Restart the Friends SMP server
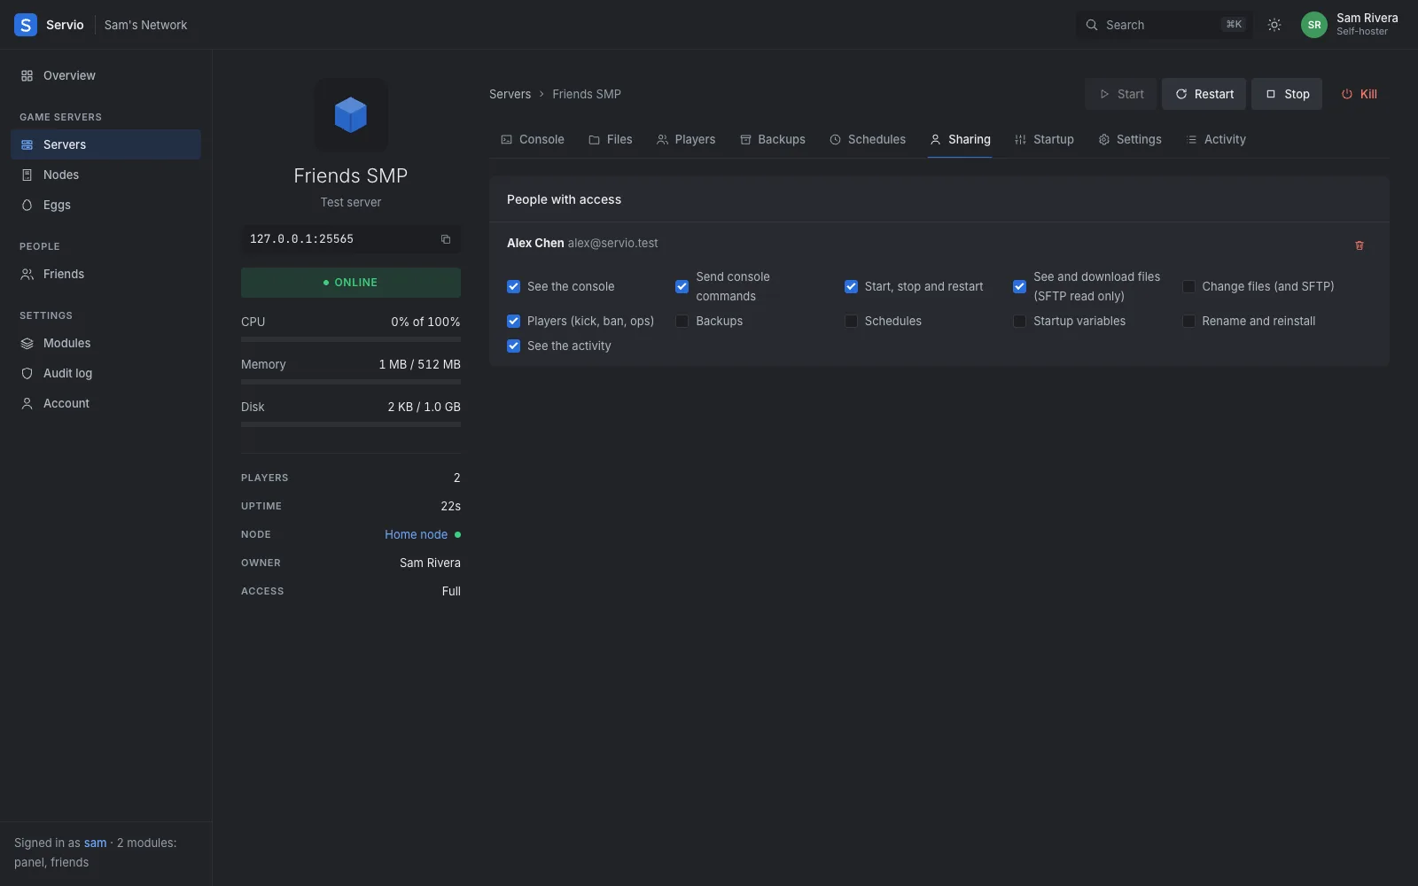The height and width of the screenshot is (886, 1418). (1204, 94)
